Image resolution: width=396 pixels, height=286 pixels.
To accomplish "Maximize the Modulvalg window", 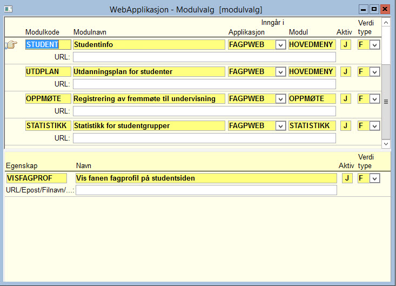I will click(x=374, y=9).
